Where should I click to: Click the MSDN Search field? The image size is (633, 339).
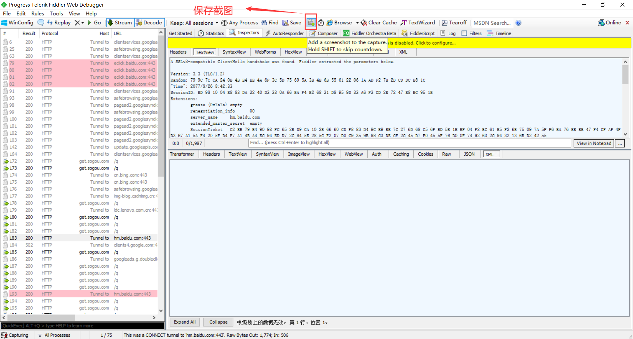pos(492,23)
